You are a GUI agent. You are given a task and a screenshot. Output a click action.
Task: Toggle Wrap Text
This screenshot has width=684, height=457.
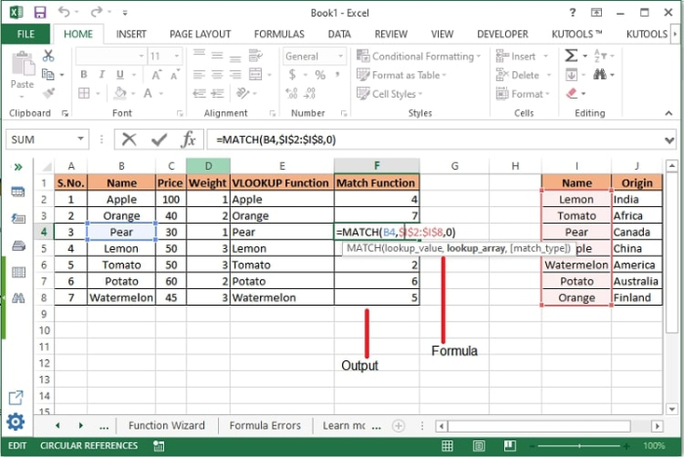point(256,56)
